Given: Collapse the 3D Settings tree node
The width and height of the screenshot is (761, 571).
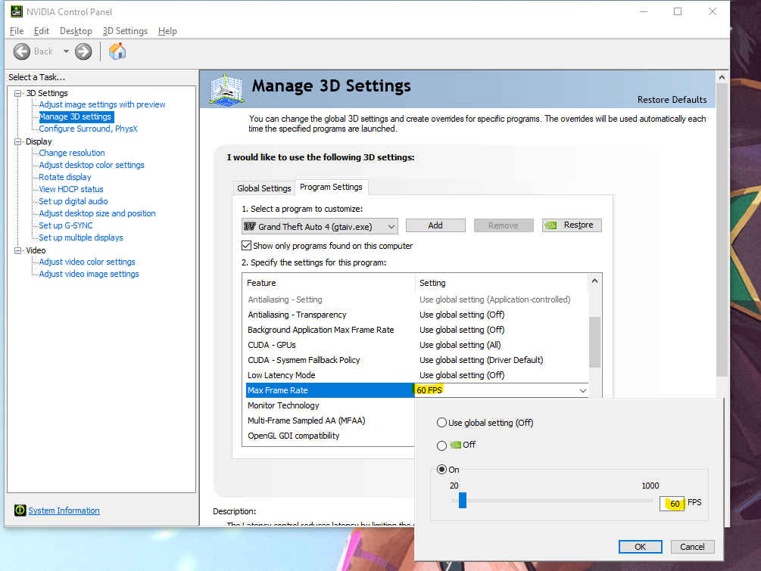Looking at the screenshot, I should (18, 93).
